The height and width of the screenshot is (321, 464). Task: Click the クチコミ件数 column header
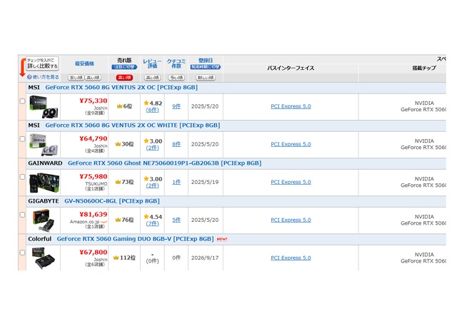(x=176, y=63)
